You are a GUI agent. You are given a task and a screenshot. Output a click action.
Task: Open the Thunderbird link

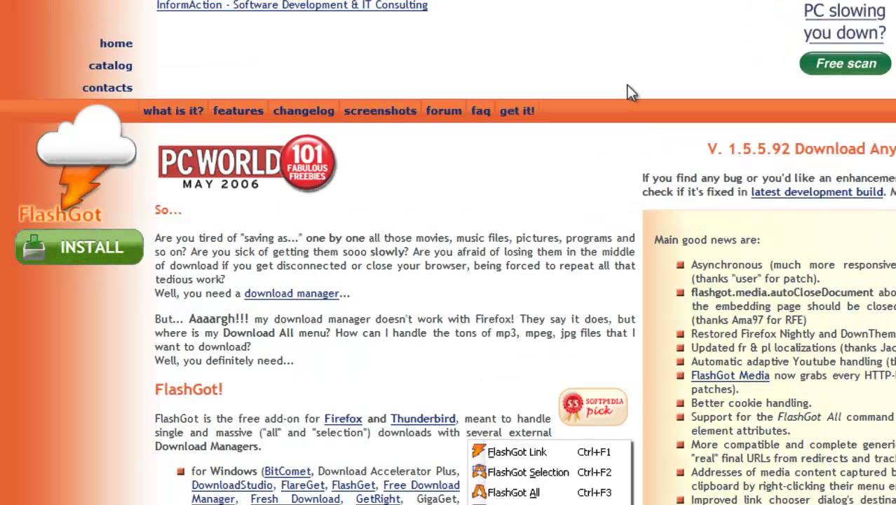tap(423, 419)
